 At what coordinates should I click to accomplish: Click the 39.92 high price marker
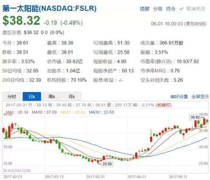[x=195, y=117]
